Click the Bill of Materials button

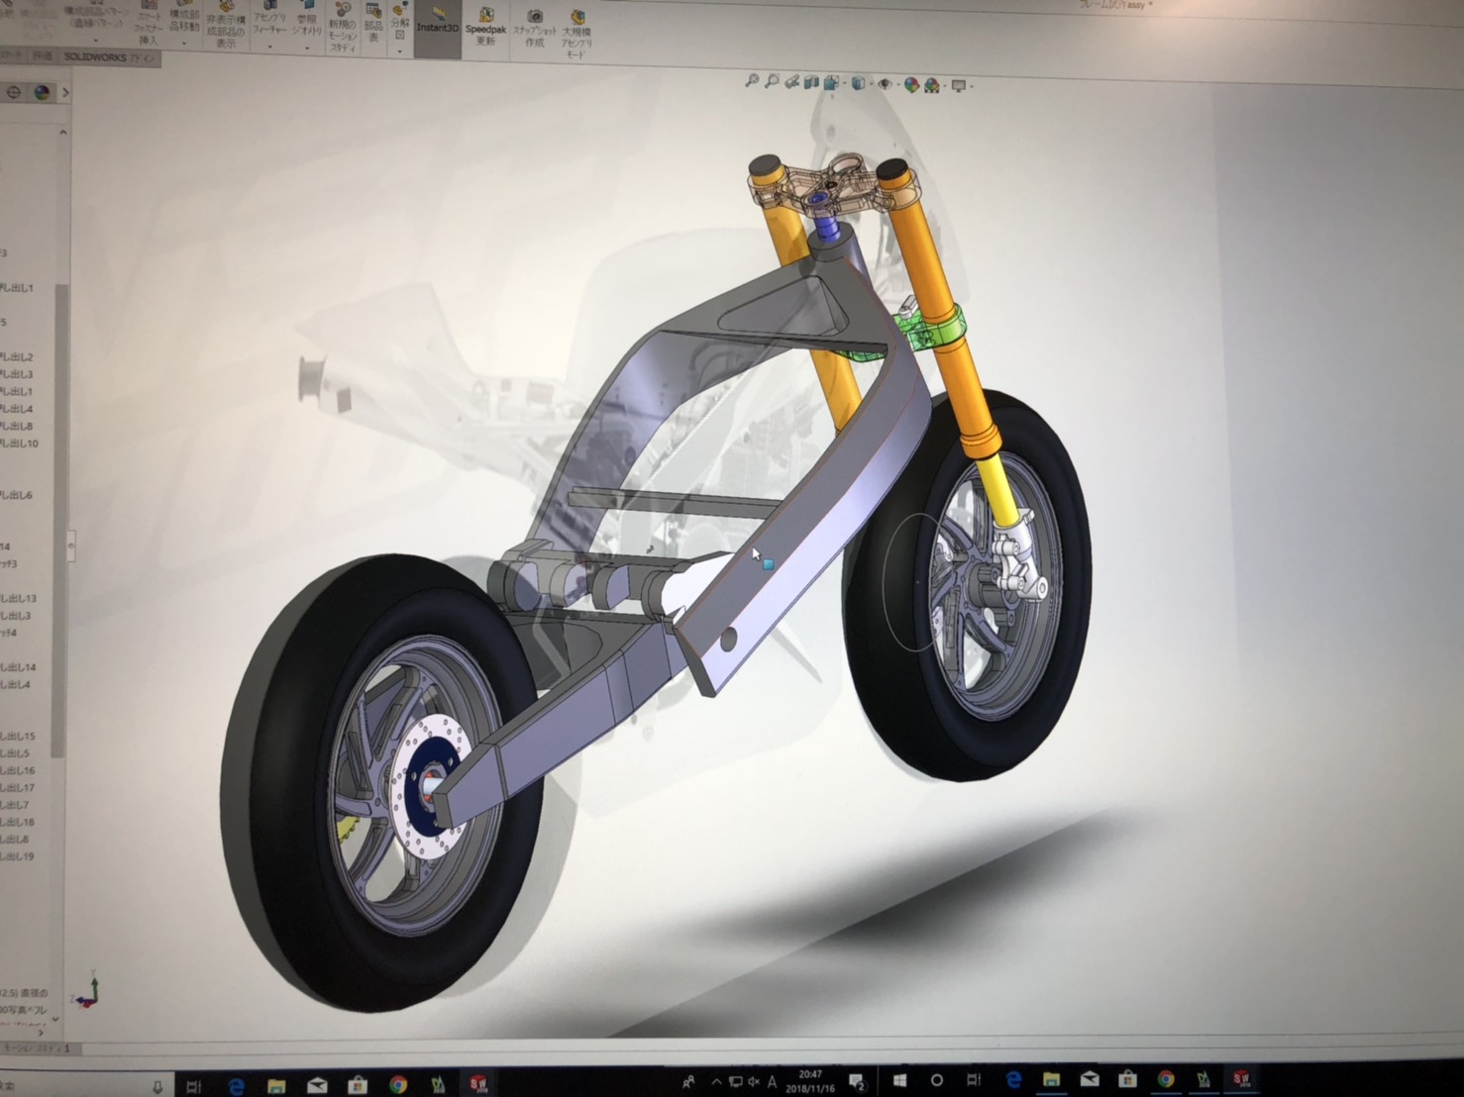(373, 25)
